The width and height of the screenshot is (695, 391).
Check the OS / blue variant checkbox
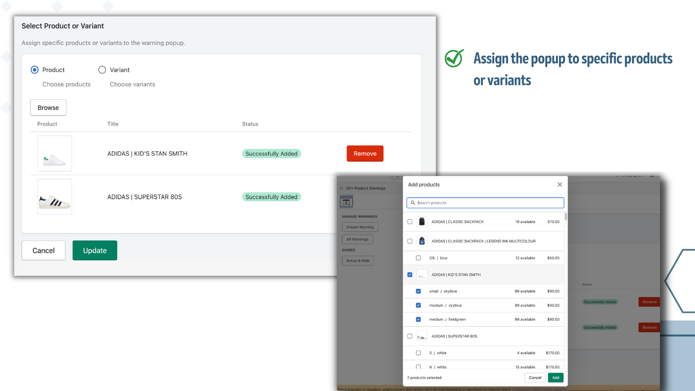click(418, 258)
